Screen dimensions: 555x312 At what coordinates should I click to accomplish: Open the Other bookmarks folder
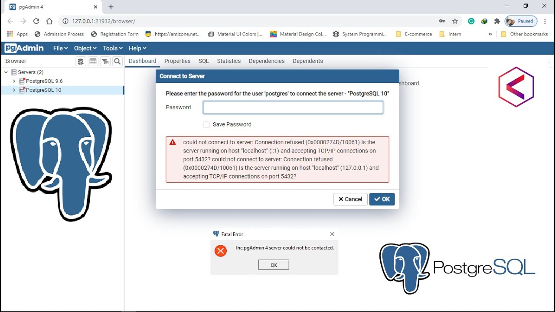(524, 34)
